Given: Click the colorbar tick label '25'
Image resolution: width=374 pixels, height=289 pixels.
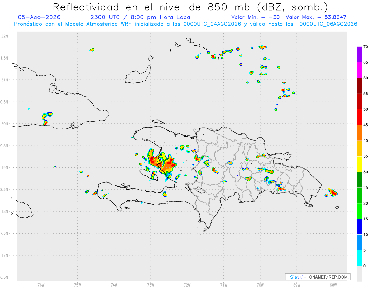Looking at the screenshot, I should click(x=366, y=188).
